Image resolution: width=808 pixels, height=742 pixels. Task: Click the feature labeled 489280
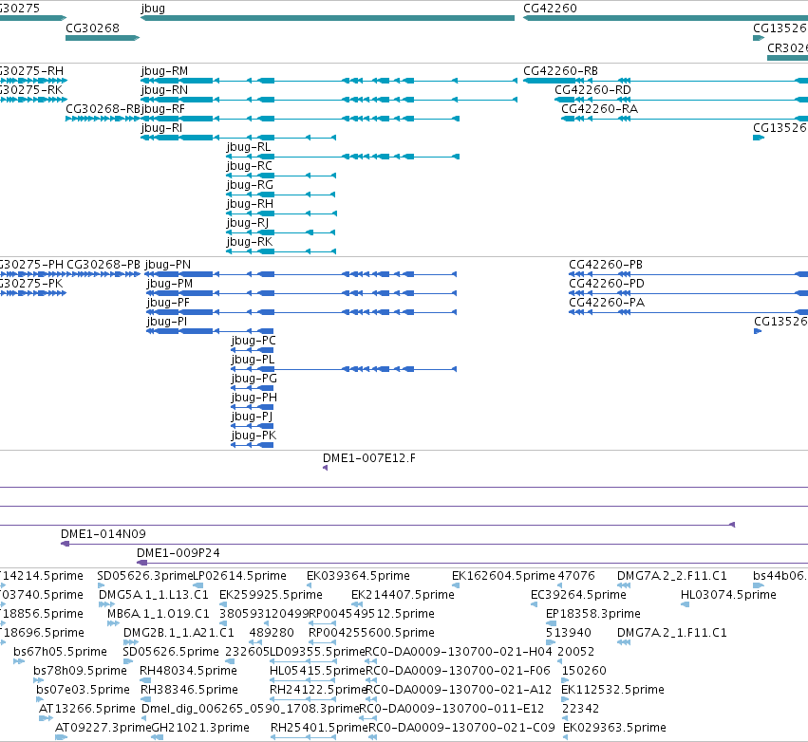point(272,633)
